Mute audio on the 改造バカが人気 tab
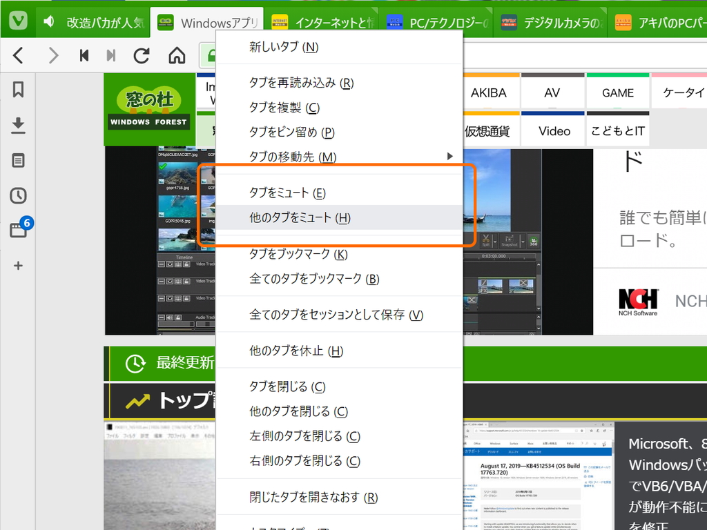707x530 pixels. [x=48, y=20]
